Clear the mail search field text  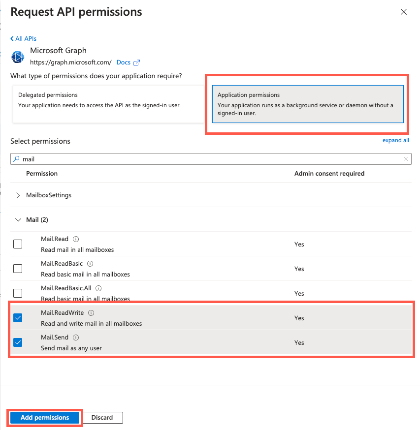click(x=406, y=159)
